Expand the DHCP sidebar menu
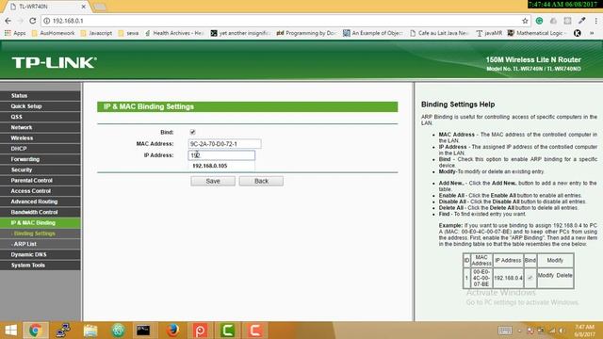Screen dimensions: 603x339 tap(41, 149)
